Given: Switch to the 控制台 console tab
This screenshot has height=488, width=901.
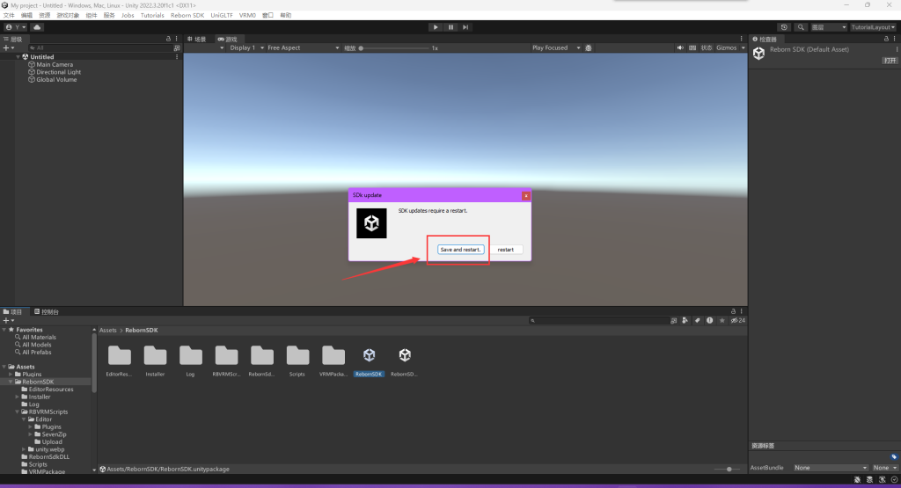Looking at the screenshot, I should point(47,311).
